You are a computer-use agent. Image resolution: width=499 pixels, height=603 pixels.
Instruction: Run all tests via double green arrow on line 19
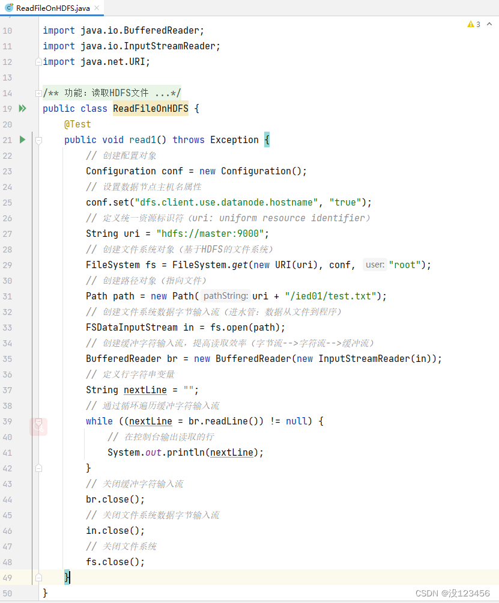tap(22, 108)
